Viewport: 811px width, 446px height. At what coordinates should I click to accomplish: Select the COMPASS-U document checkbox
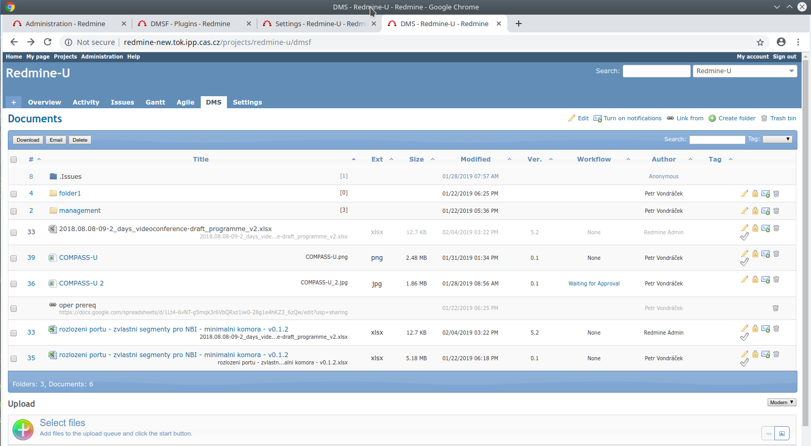[13, 257]
